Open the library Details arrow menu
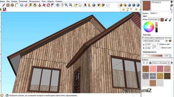This screenshot has height=97, width=174. (x=172, y=63)
